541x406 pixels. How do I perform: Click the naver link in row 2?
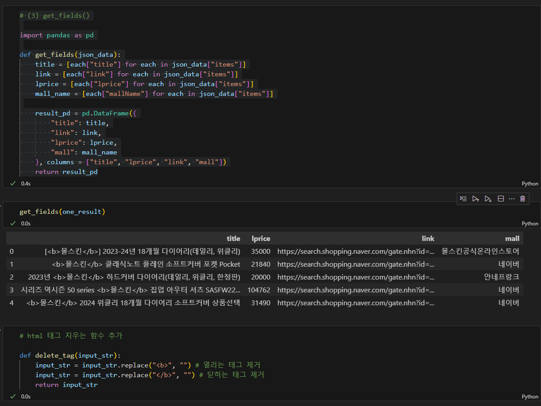(x=356, y=277)
